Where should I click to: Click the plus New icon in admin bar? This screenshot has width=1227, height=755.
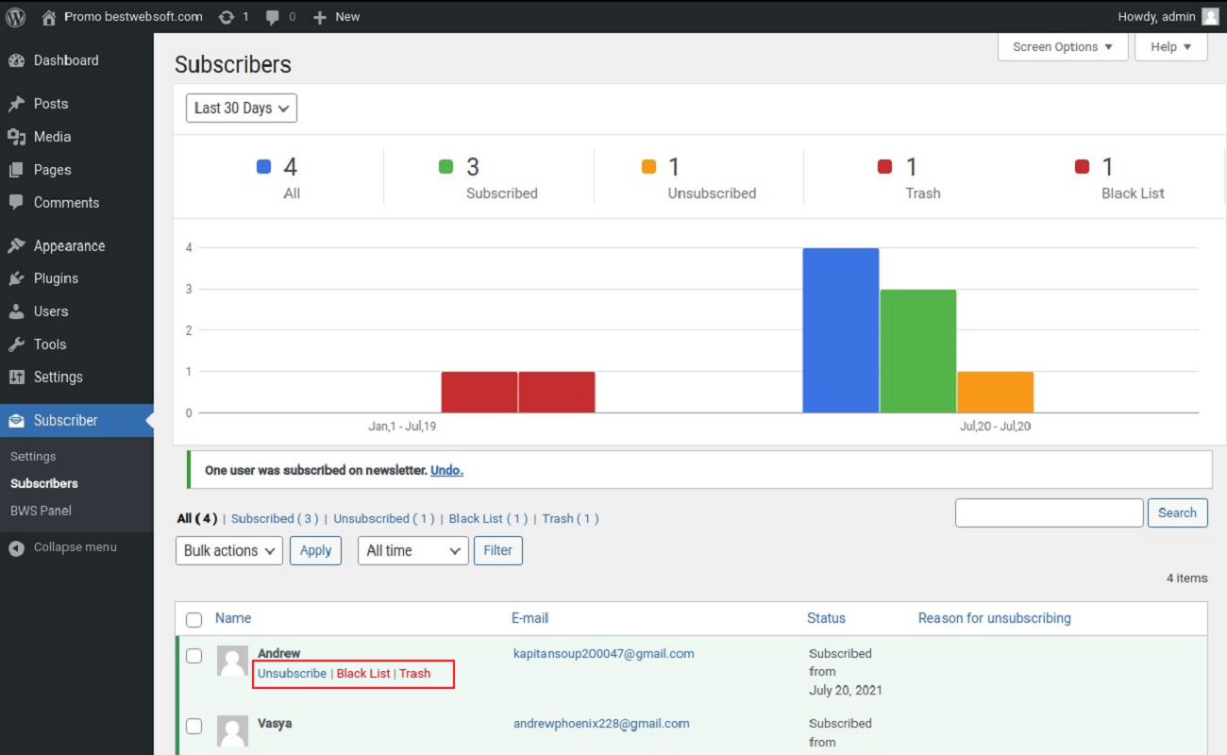pyautogui.click(x=319, y=17)
